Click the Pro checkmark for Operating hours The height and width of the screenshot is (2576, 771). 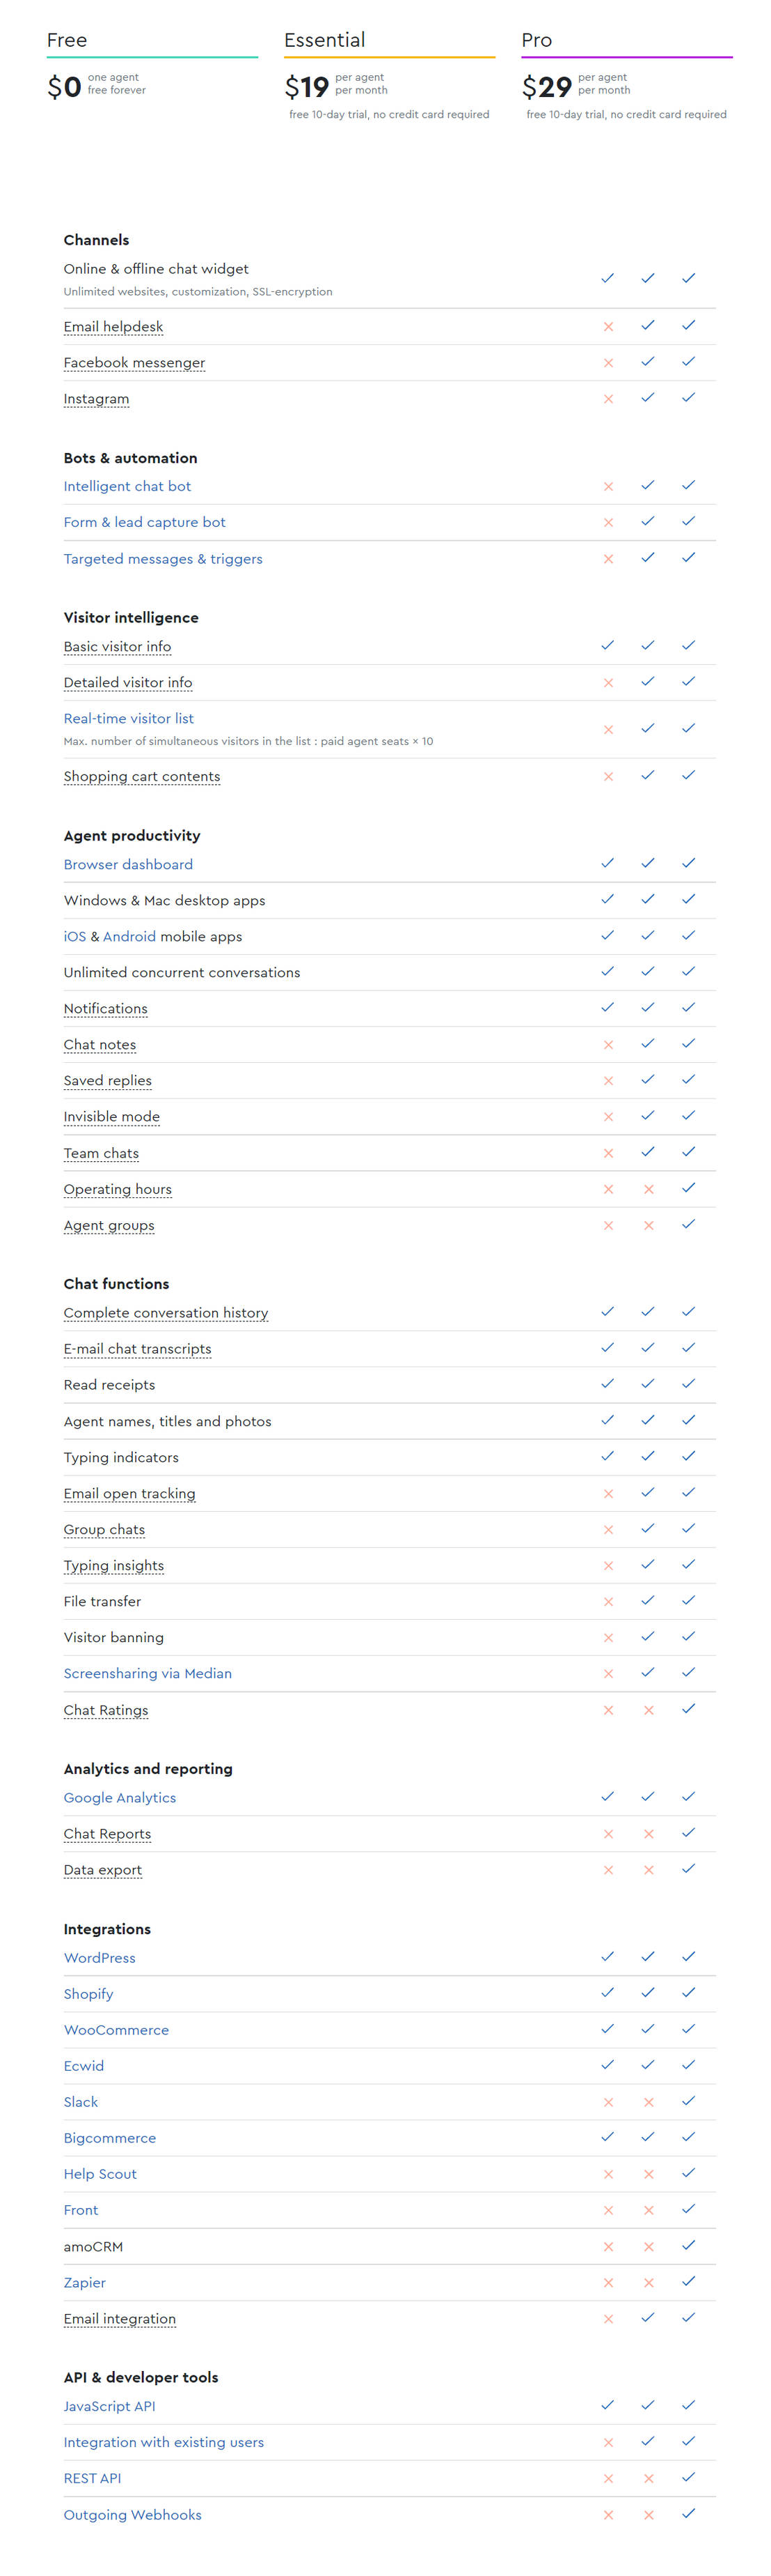pos(688,1188)
